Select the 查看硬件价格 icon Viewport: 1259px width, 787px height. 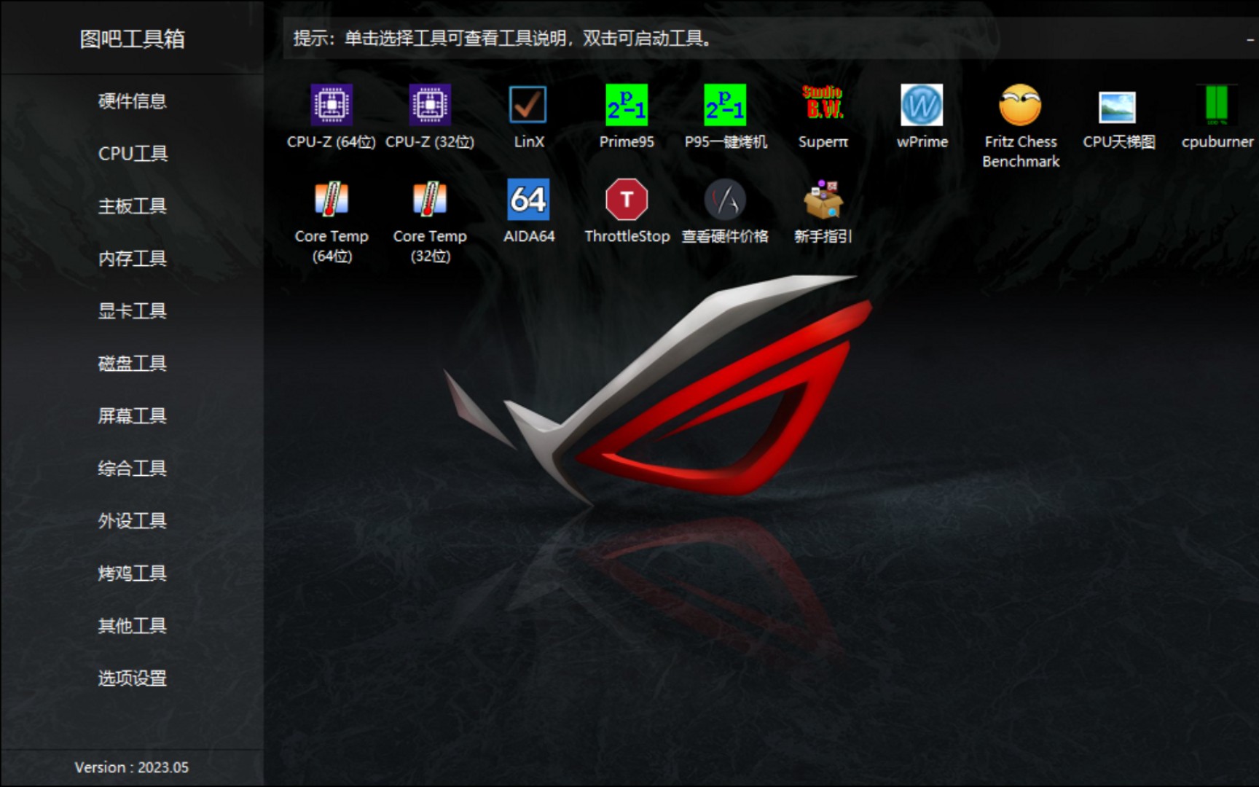click(725, 200)
